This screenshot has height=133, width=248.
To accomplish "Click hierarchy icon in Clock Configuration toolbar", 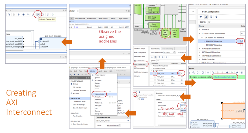I will point(166,57).
